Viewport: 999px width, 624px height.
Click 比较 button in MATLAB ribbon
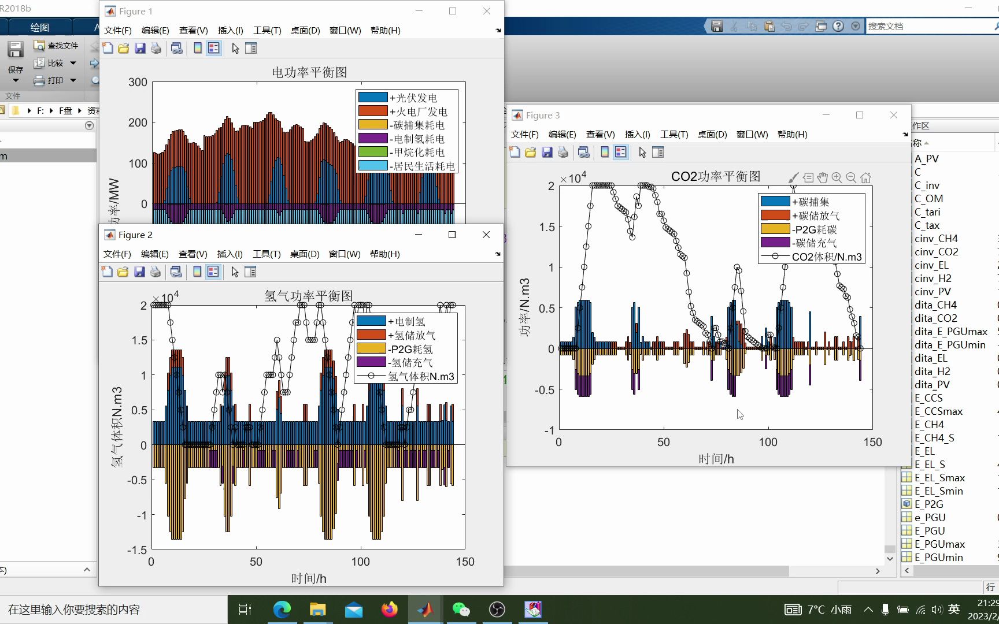(x=49, y=63)
